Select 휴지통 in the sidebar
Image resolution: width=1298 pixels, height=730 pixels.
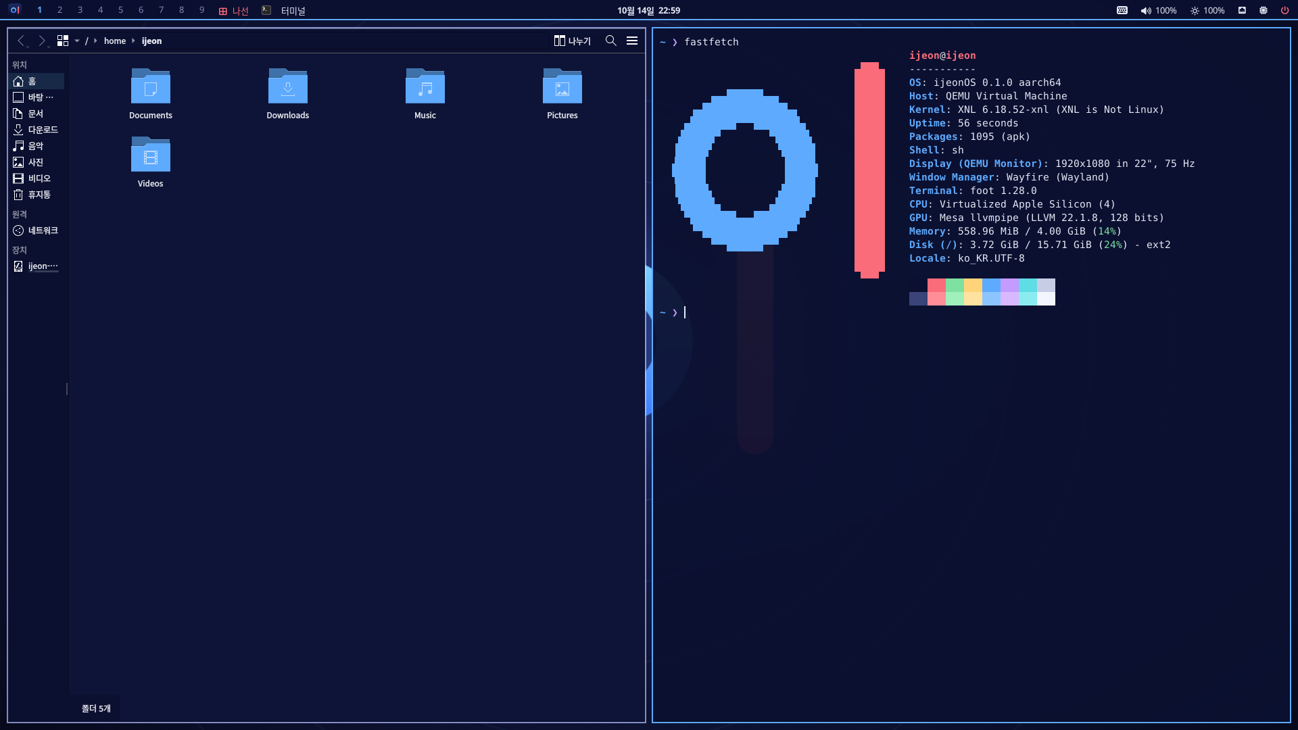coord(37,195)
